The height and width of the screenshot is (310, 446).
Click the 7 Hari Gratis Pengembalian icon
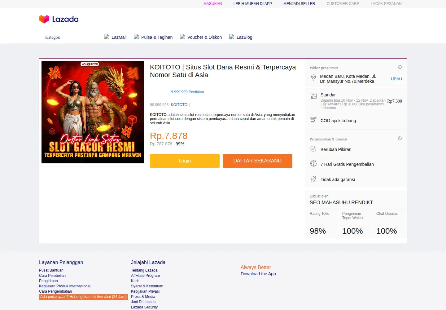point(313,163)
